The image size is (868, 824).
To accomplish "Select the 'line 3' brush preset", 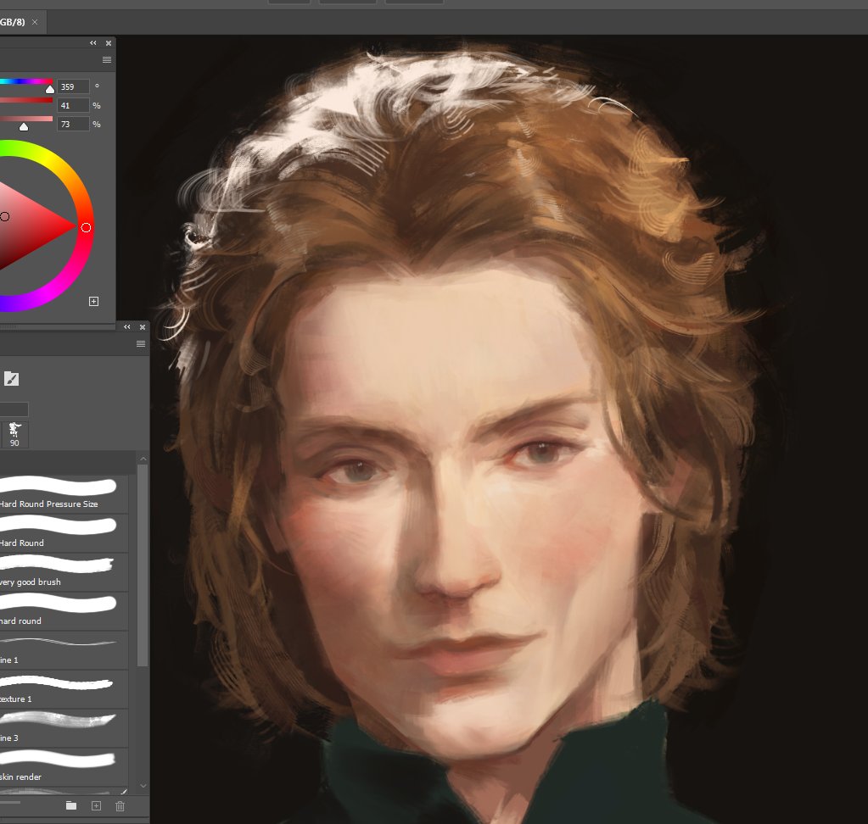I will [64, 727].
